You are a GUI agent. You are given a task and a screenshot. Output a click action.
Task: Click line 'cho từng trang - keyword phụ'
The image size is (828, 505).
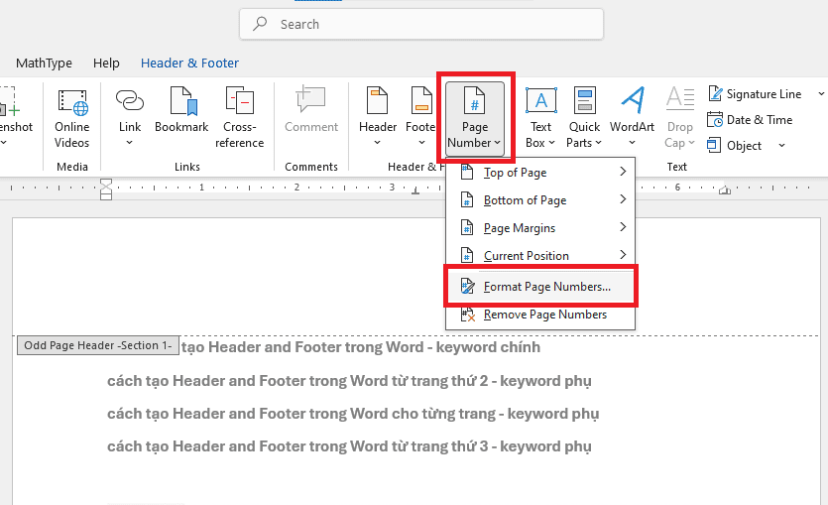point(353,414)
